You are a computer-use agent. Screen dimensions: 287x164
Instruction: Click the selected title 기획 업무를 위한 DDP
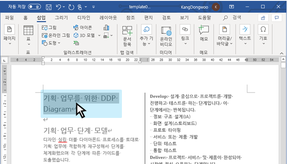(x=80, y=98)
